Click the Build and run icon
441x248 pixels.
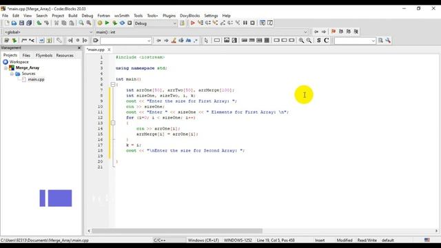tap(114, 23)
